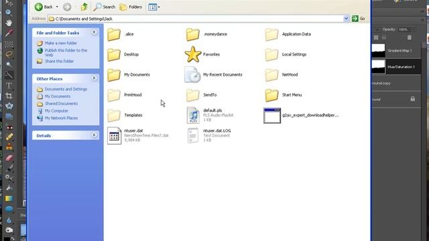429x241 pixels.
Task: Click the trash icon in Layers panel
Action: coord(410,37)
